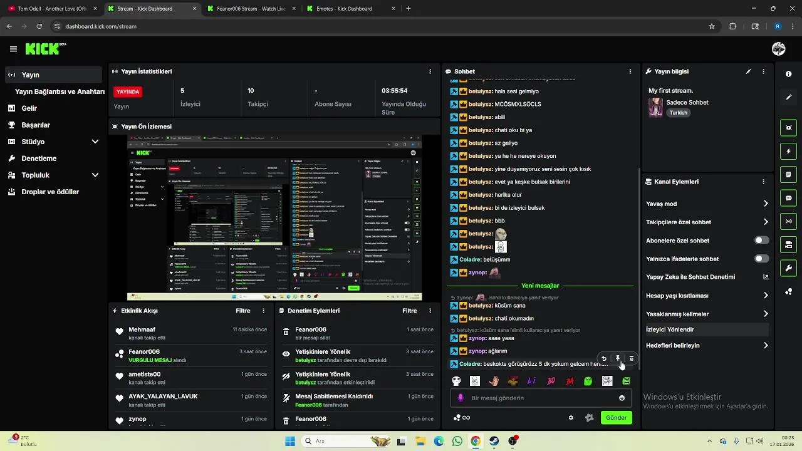Toggle Abonelere özel sohbet switch

point(762,241)
